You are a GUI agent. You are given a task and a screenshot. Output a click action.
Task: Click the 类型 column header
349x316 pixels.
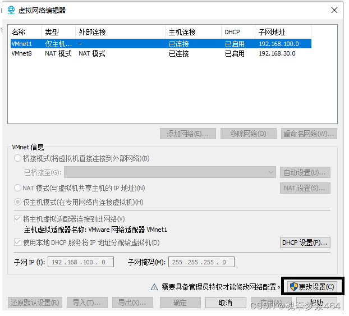58,32
